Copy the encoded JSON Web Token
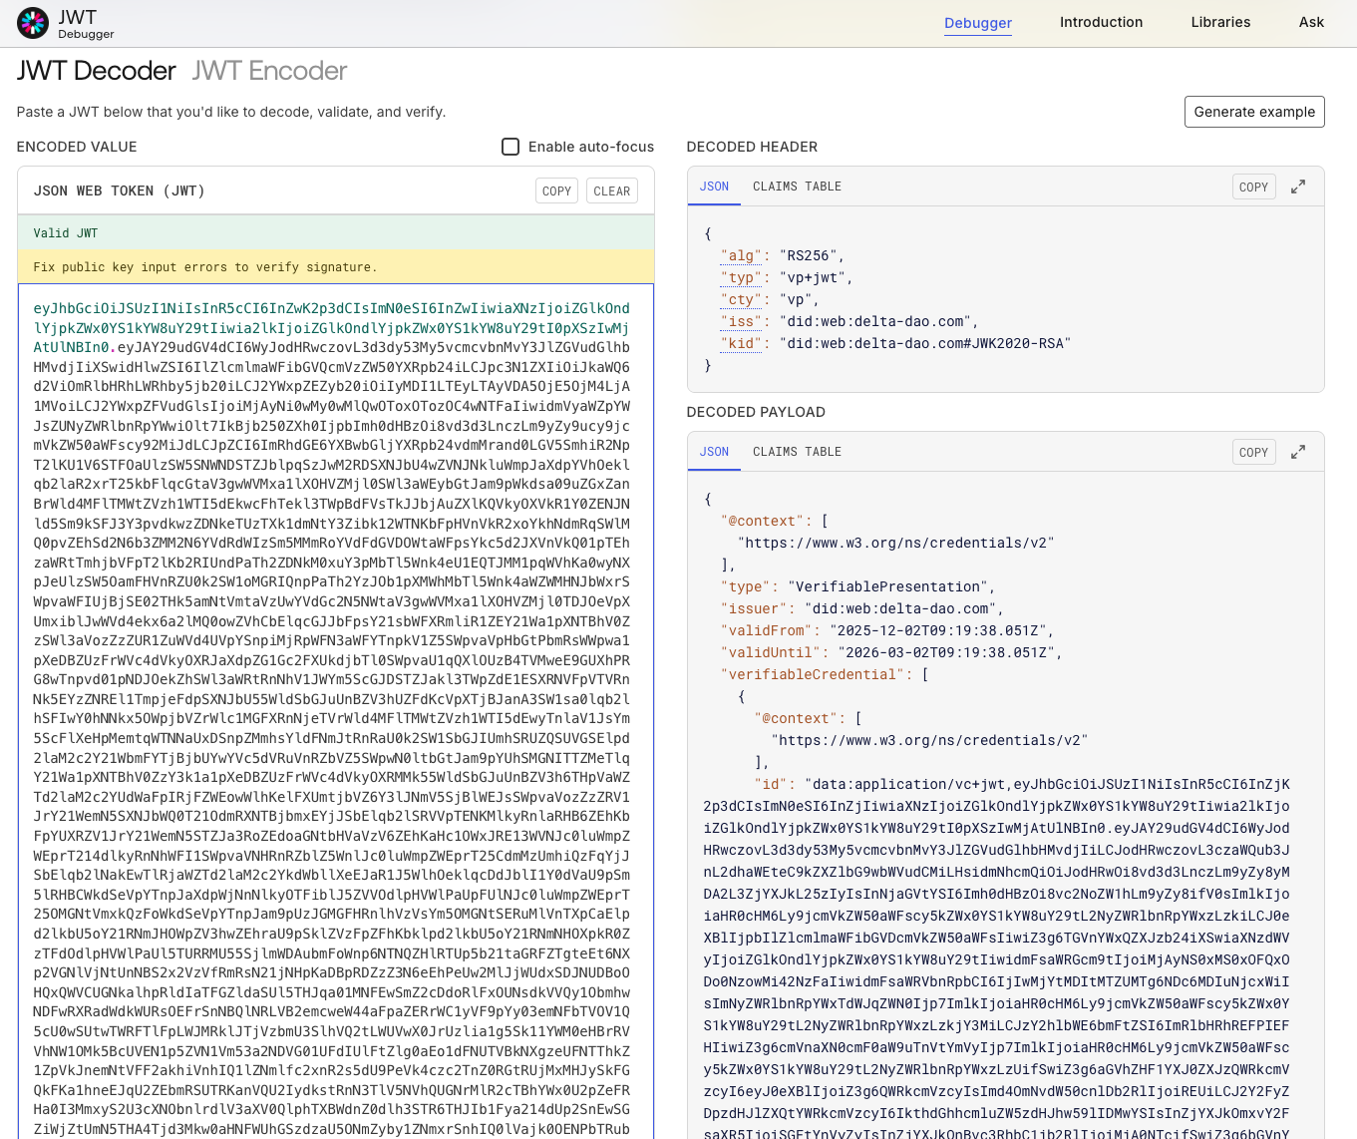 pyautogui.click(x=556, y=190)
